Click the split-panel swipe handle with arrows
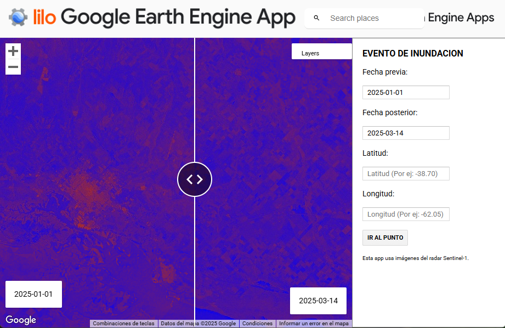The height and width of the screenshot is (328, 505). coord(195,179)
